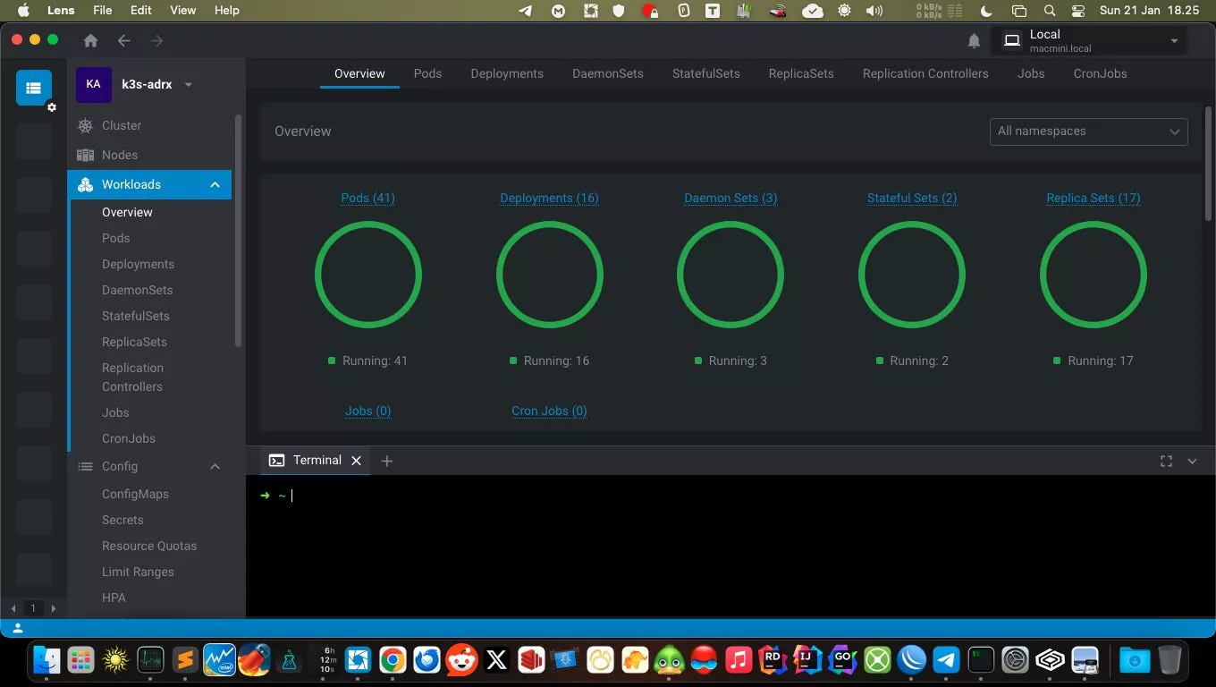Click the notifications bell icon
The height and width of the screenshot is (687, 1216).
tap(974, 40)
